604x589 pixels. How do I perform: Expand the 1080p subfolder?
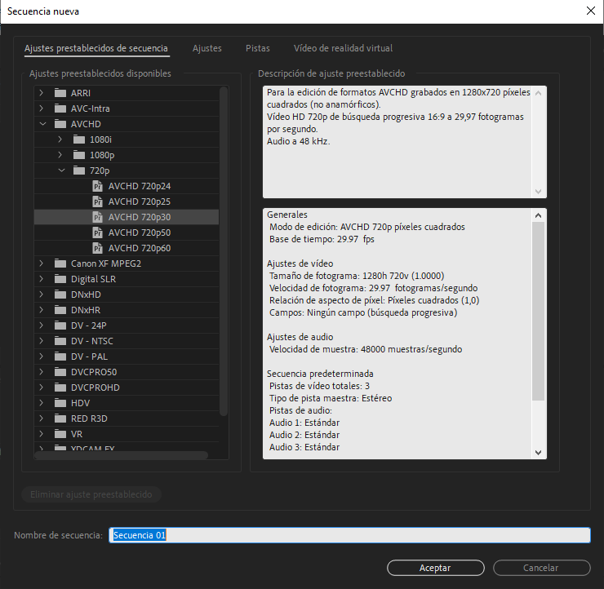tap(60, 155)
